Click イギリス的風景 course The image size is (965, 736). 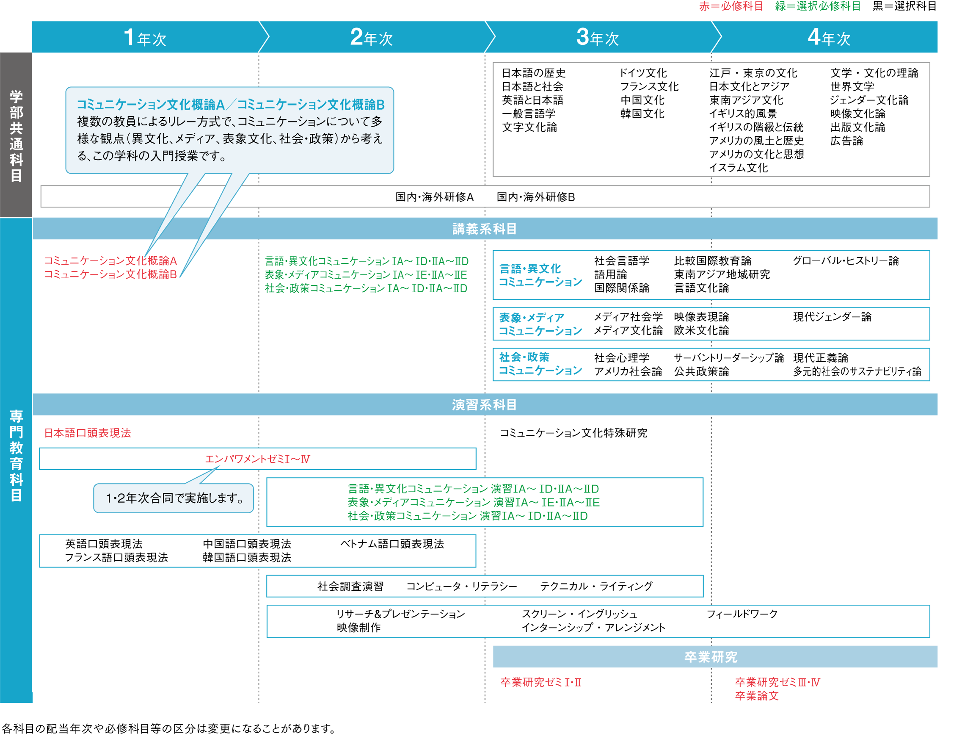tap(743, 114)
